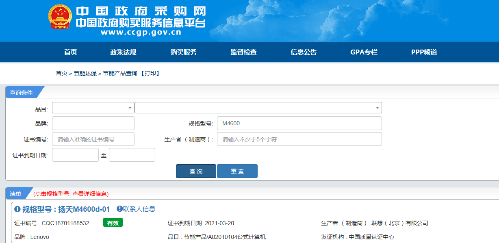
Task: Open the 购买服务 navigation tab
Action: [x=183, y=52]
